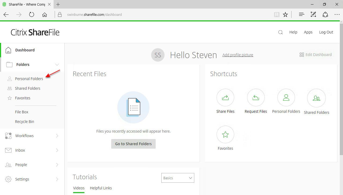Add page to browser favorites star
The height and width of the screenshot is (195, 343).
(x=285, y=15)
